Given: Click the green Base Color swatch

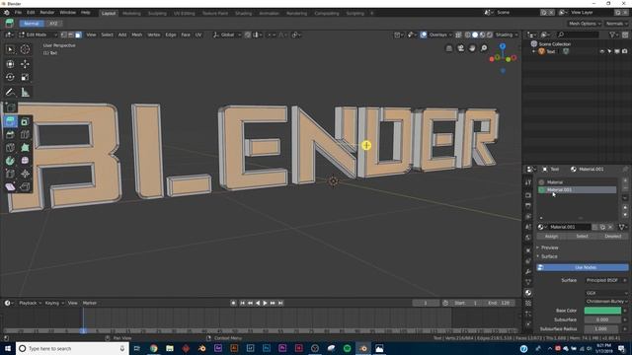Looking at the screenshot, I should pos(602,311).
